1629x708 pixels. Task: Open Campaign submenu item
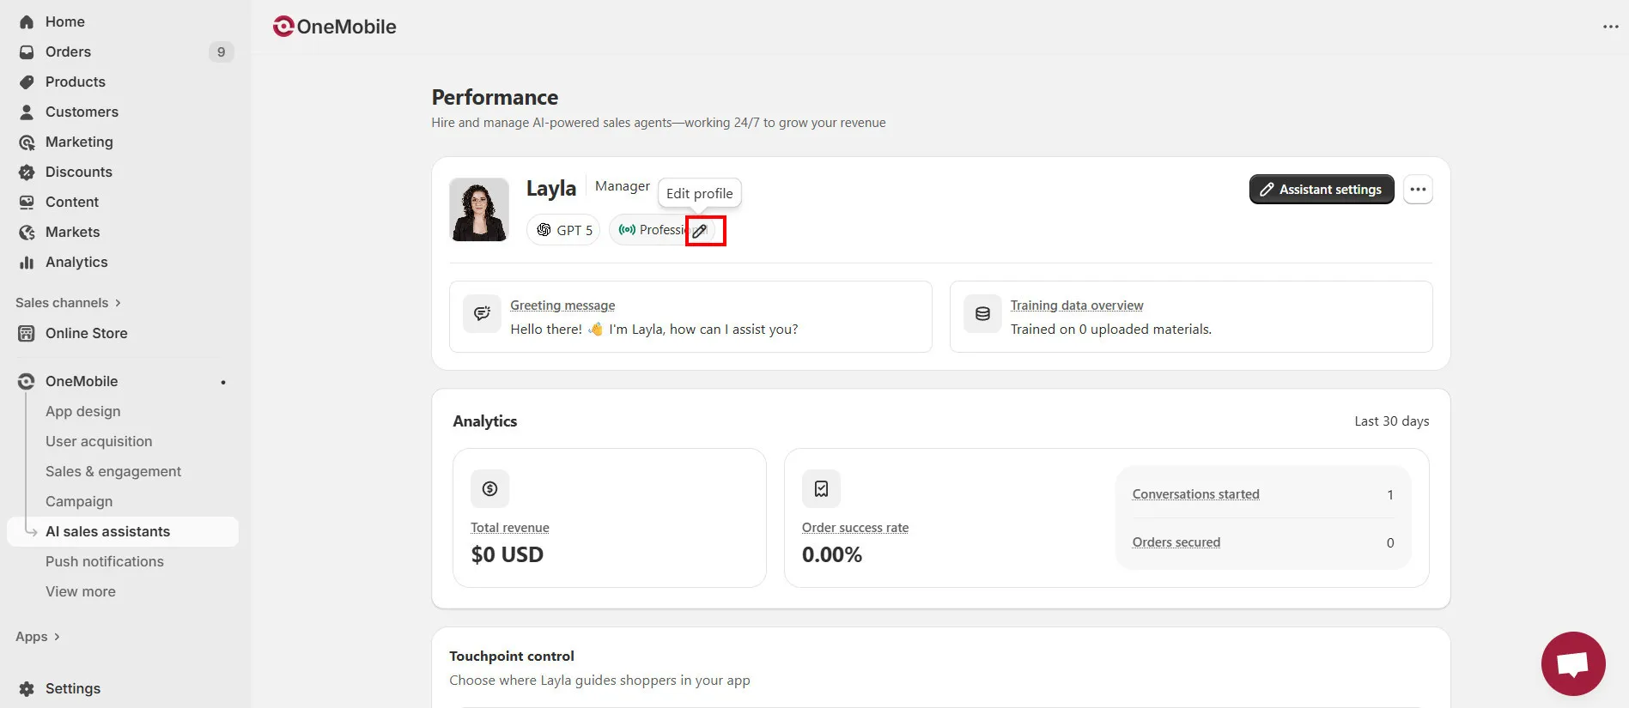click(x=79, y=501)
